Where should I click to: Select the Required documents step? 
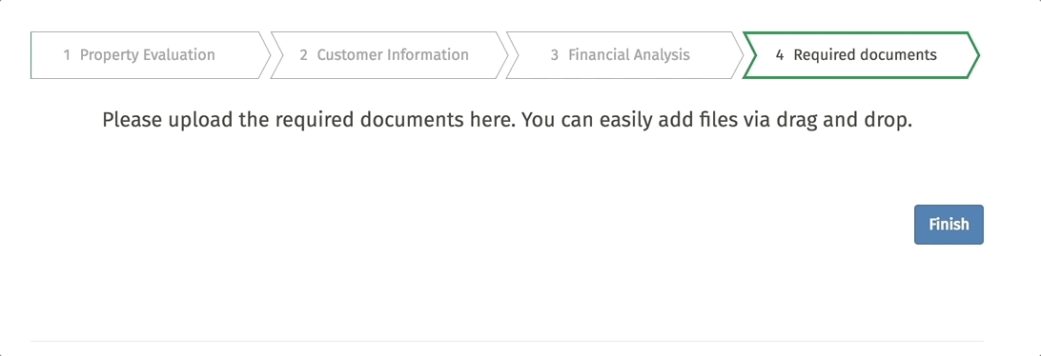coord(861,55)
